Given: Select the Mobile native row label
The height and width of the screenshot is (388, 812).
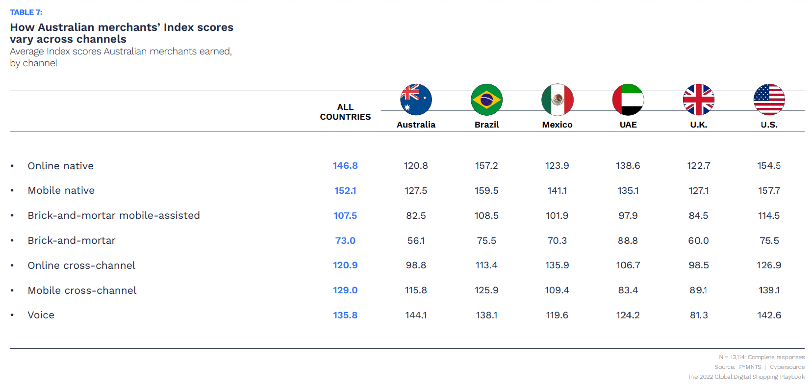Looking at the screenshot, I should [61, 190].
